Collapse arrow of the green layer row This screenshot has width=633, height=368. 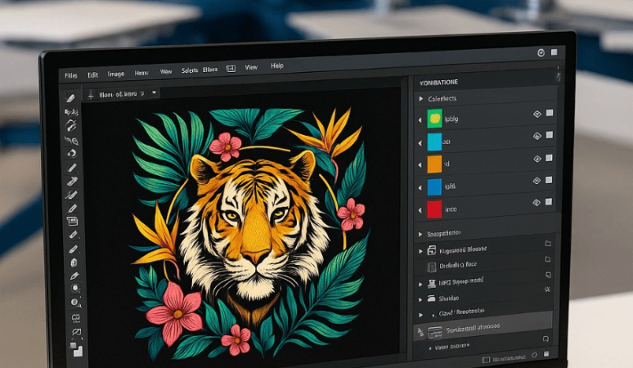(x=420, y=120)
